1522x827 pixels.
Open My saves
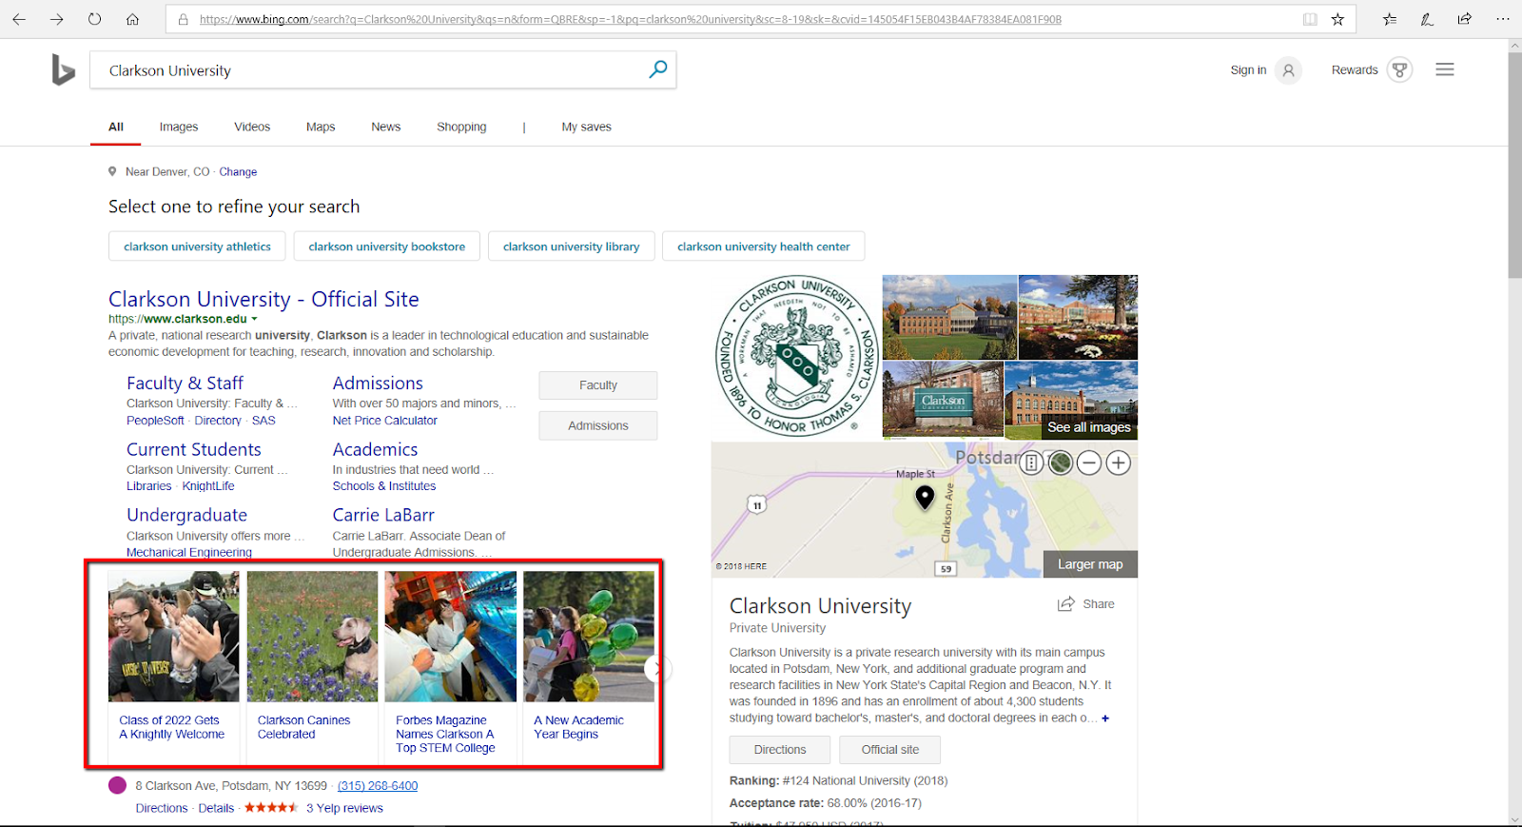coord(586,127)
